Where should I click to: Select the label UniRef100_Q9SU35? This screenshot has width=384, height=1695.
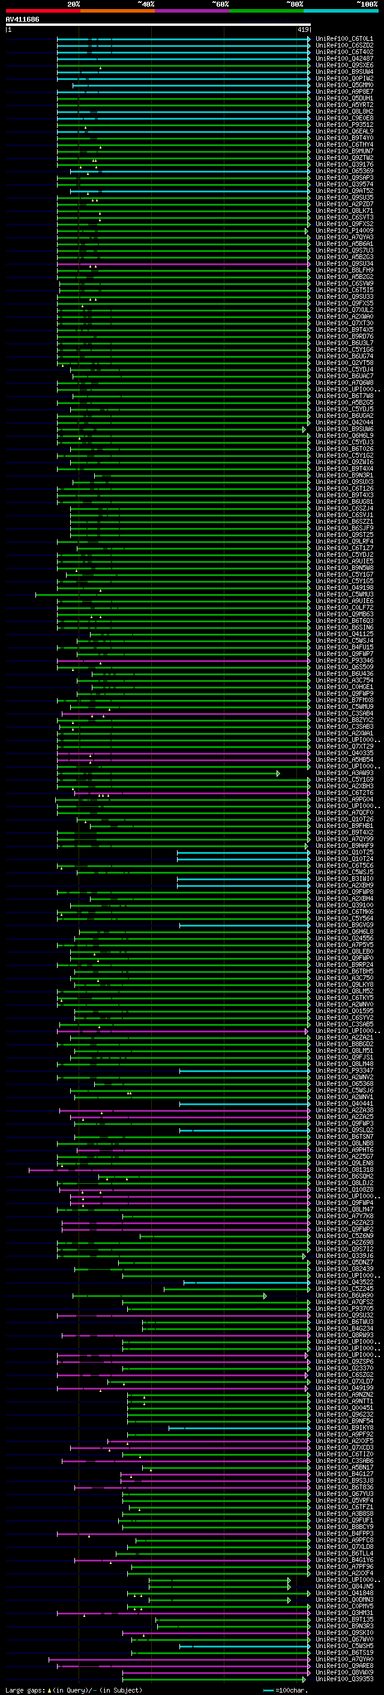(344, 197)
